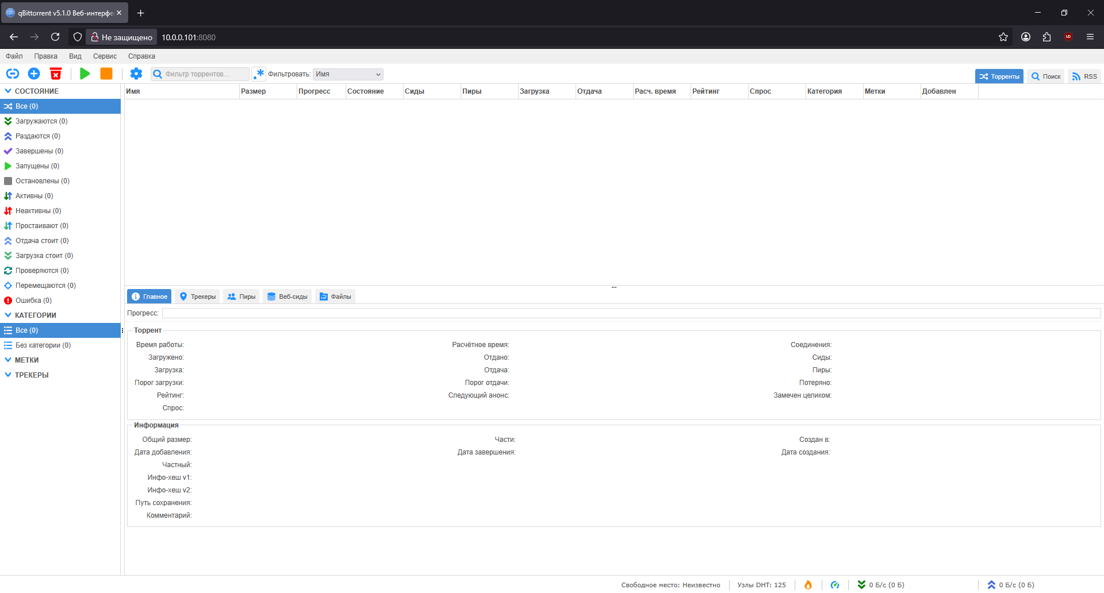Toggle alternative speed limits gauge icon
1104x593 pixels.
pyautogui.click(x=835, y=584)
